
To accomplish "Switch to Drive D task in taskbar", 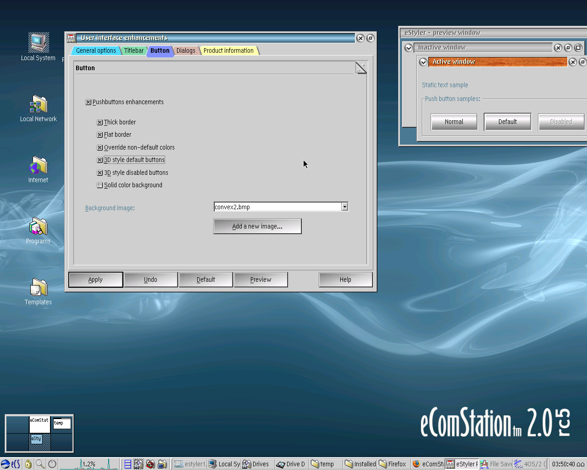I will (x=292, y=464).
